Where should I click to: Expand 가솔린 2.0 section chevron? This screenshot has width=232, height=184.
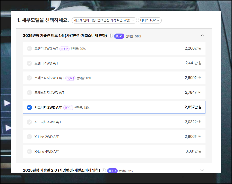(x=202, y=170)
